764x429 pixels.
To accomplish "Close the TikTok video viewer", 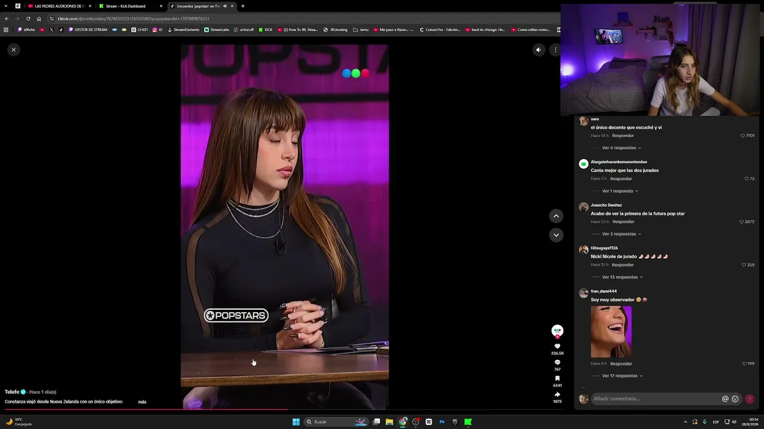I will (14, 49).
